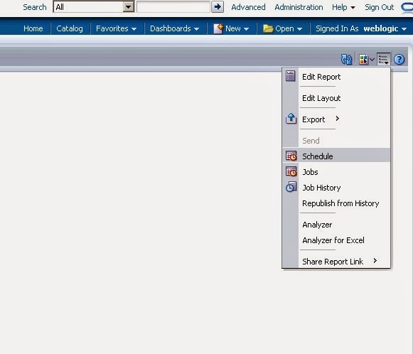Image resolution: width=413 pixels, height=354 pixels.
Task: Click the Search label text
Action: (x=35, y=7)
